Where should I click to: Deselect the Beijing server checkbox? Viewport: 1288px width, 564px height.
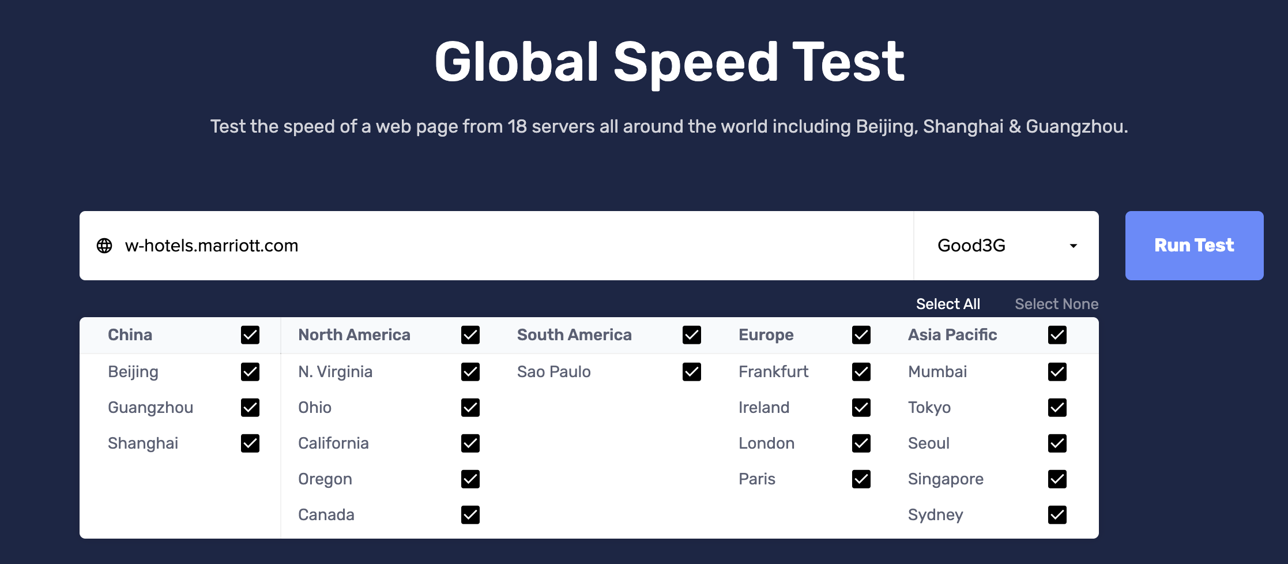[250, 372]
